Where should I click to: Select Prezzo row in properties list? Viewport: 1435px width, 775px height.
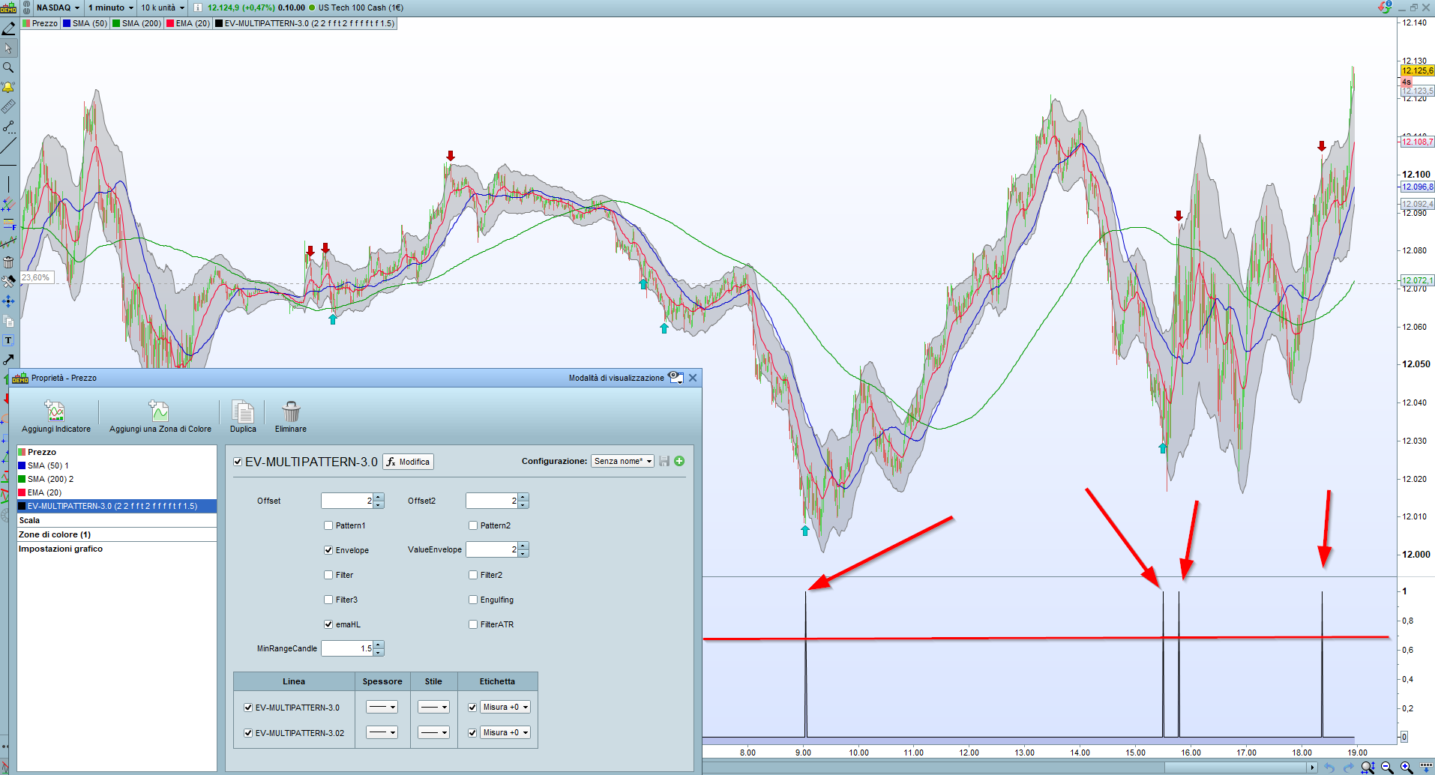click(117, 452)
